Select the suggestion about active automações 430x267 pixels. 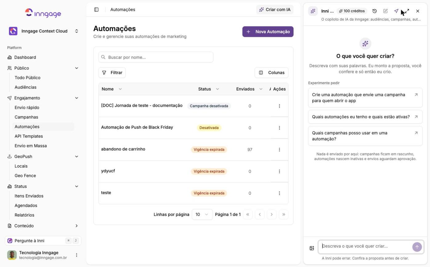365,117
